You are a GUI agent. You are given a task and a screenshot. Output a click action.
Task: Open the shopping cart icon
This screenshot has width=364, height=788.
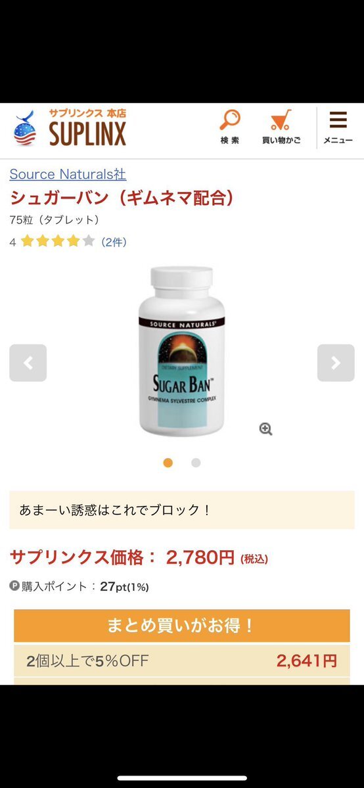click(x=281, y=121)
